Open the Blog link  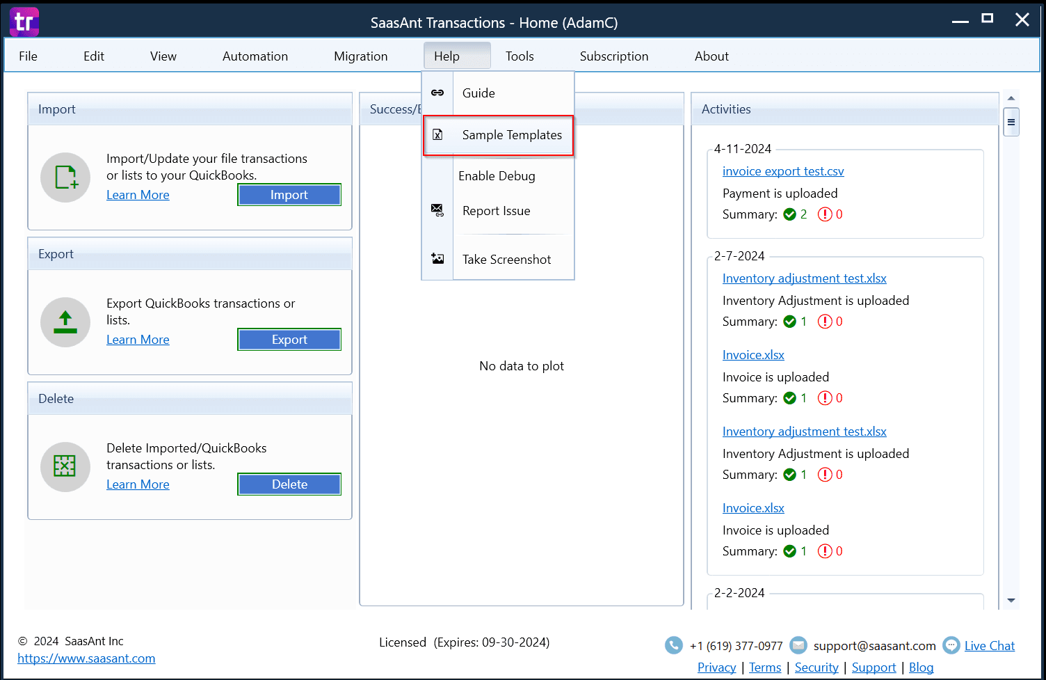pos(921,667)
